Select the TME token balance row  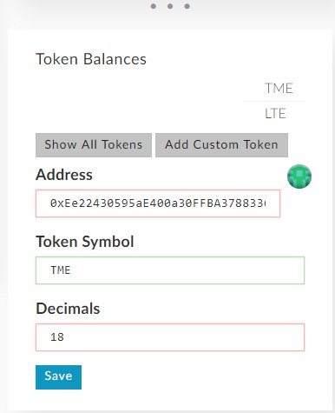pos(274,88)
